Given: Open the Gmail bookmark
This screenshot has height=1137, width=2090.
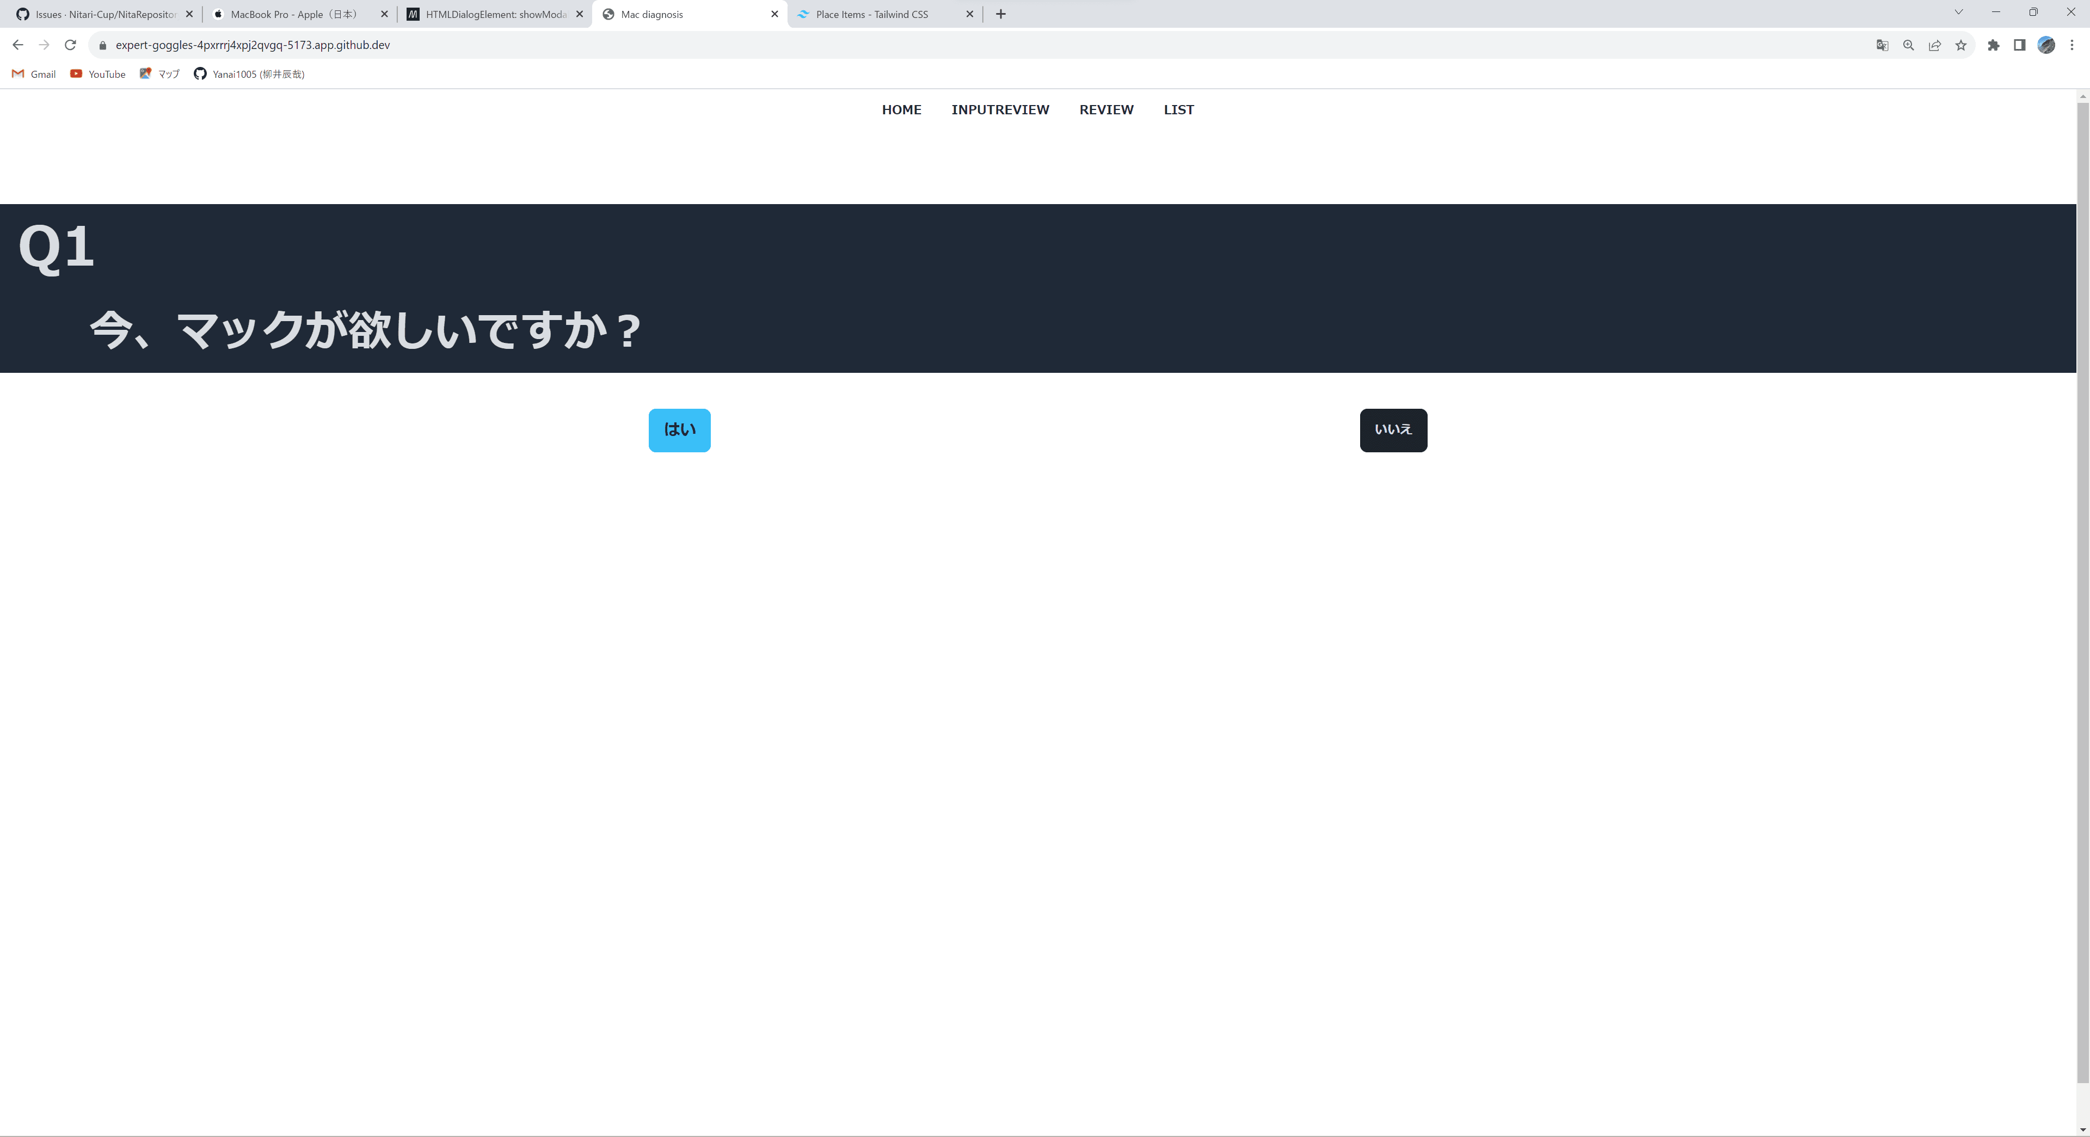Looking at the screenshot, I should pos(34,74).
